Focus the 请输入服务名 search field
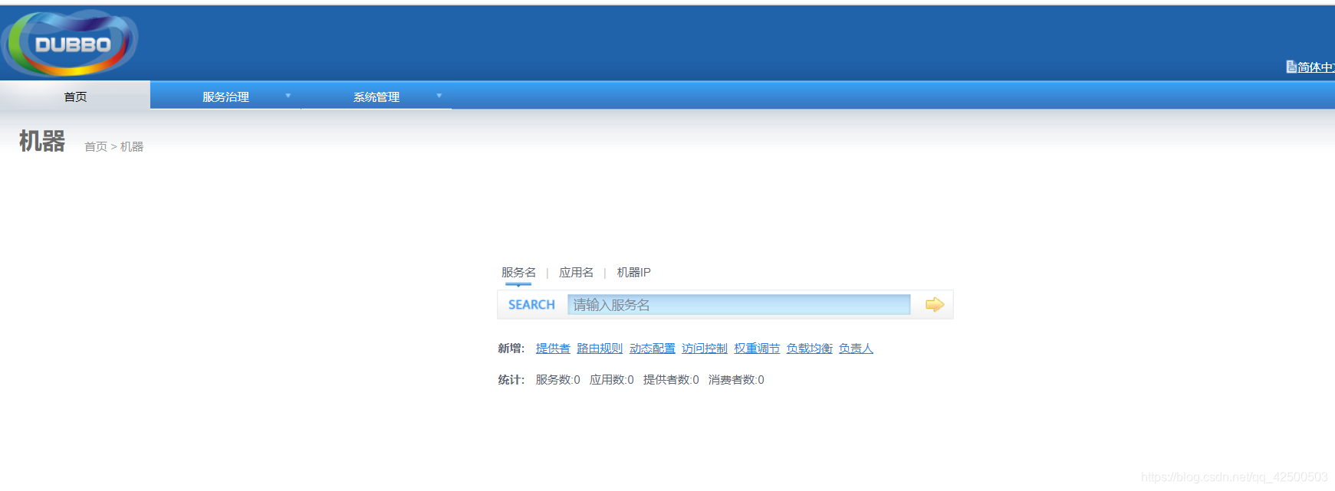Image resolution: width=1335 pixels, height=491 pixels. [738, 305]
